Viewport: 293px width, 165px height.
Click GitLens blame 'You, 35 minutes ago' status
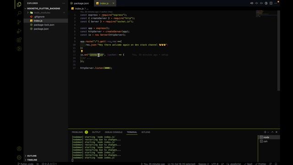click(153, 164)
